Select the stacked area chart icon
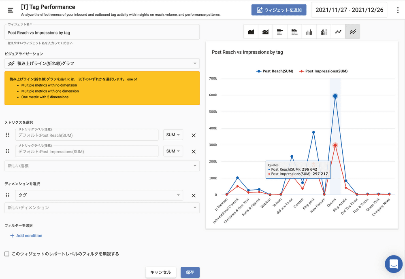The image size is (405, 279). click(x=265, y=32)
